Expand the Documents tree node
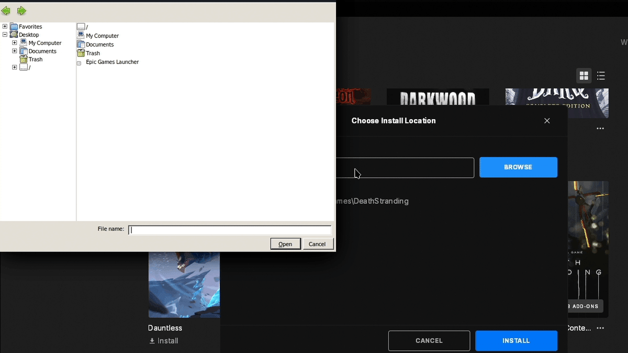628x353 pixels. click(15, 51)
